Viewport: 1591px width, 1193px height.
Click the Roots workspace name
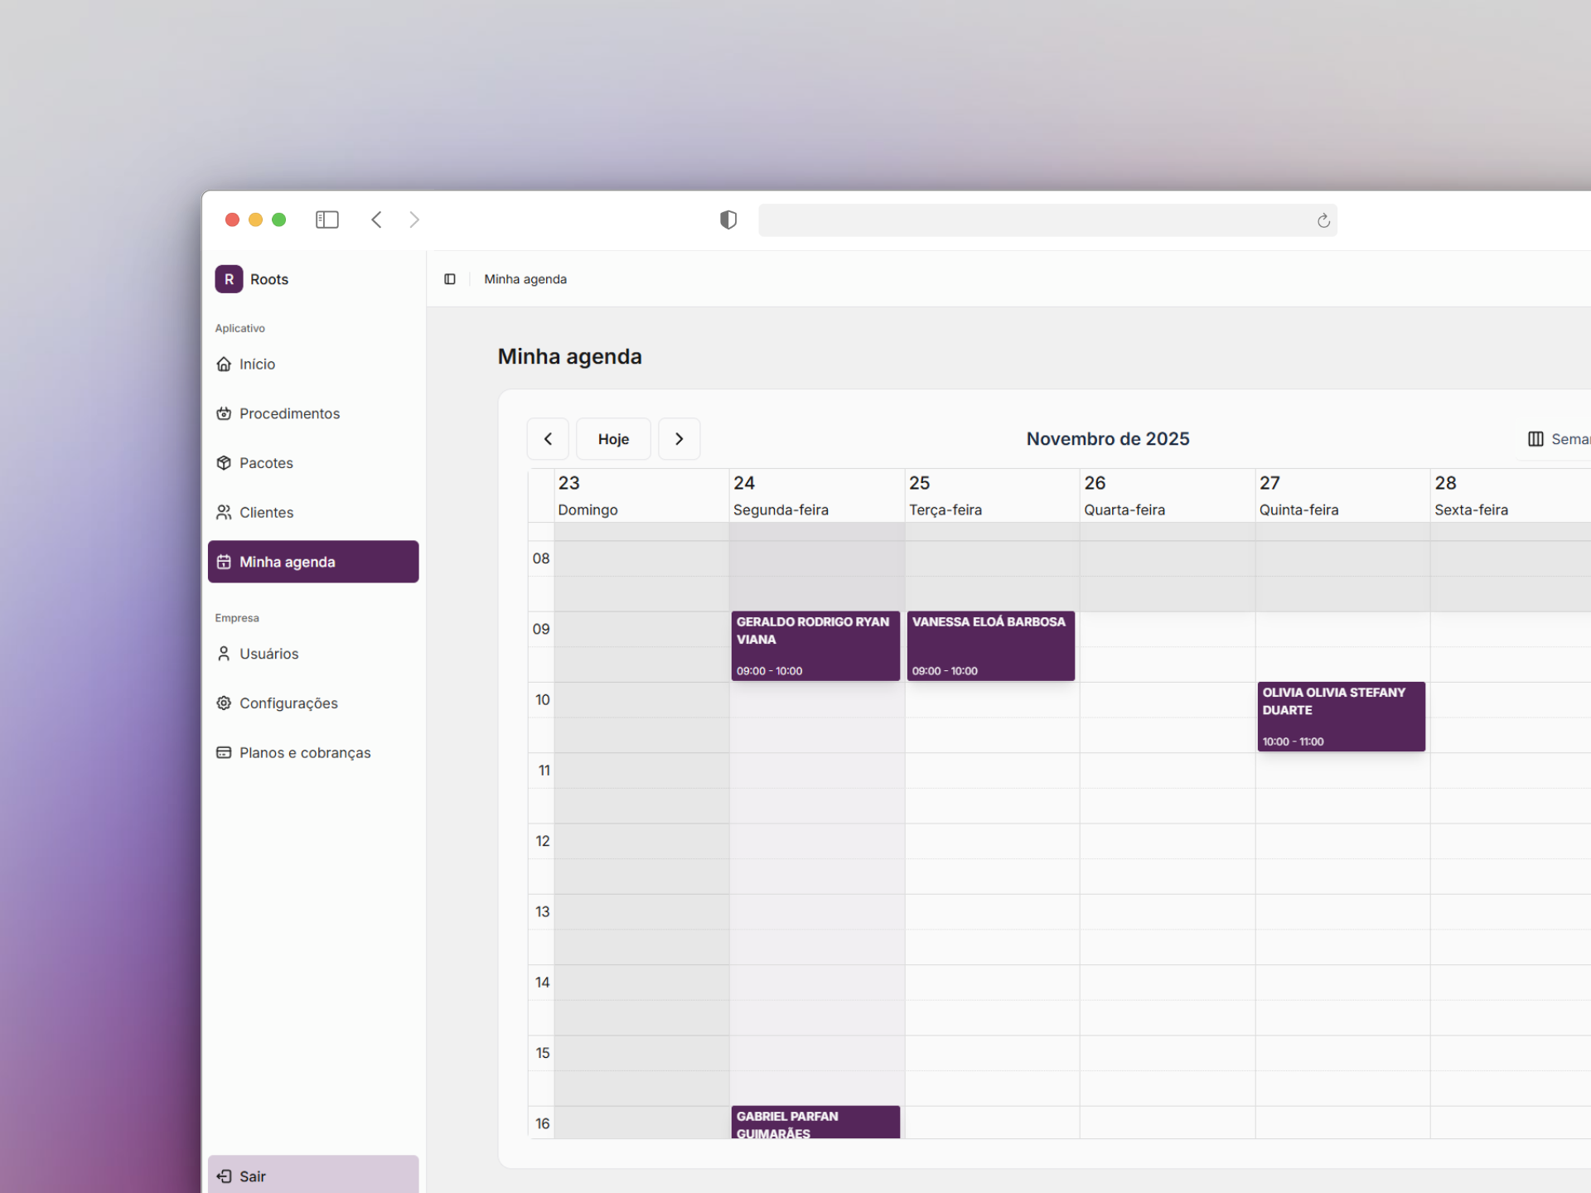(268, 279)
